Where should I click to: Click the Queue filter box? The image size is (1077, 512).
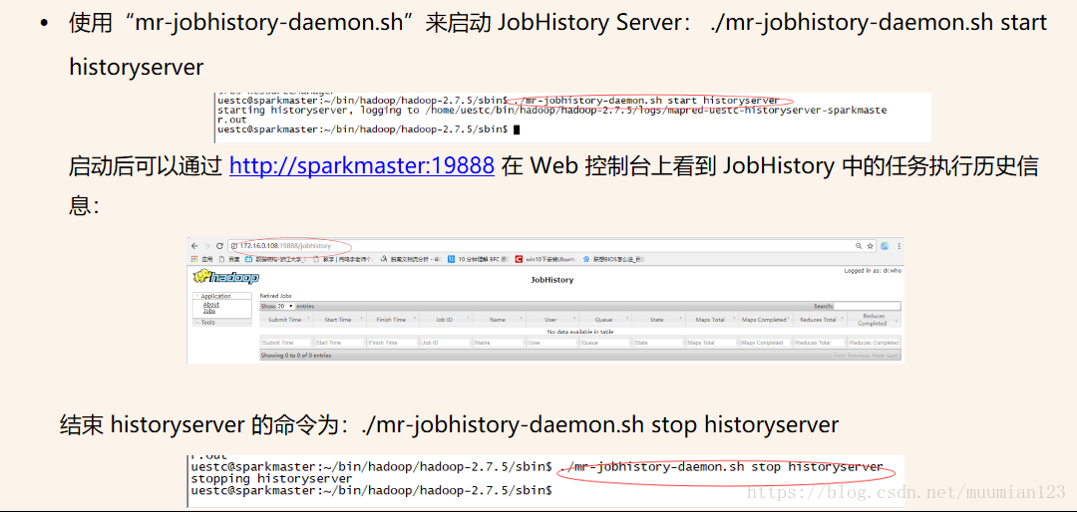[605, 343]
